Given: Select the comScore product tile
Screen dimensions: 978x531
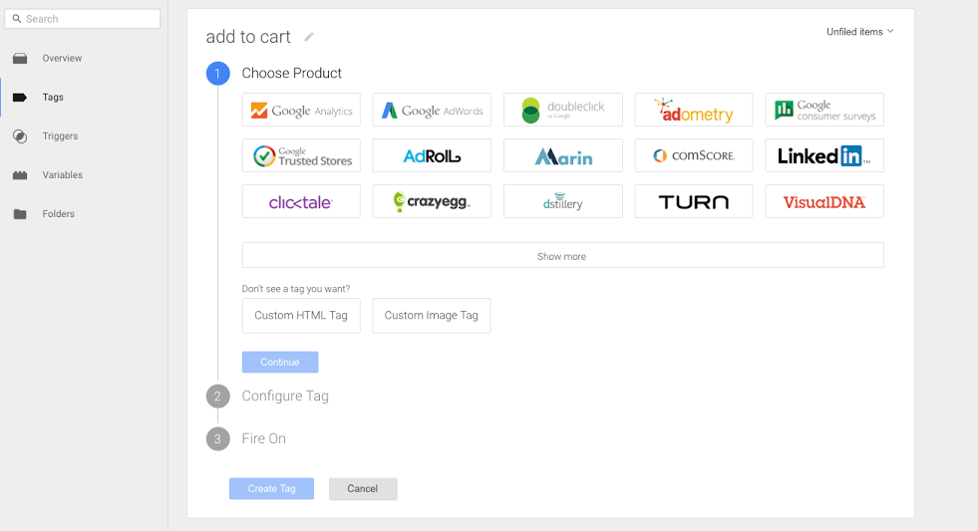Looking at the screenshot, I should pyautogui.click(x=694, y=155).
